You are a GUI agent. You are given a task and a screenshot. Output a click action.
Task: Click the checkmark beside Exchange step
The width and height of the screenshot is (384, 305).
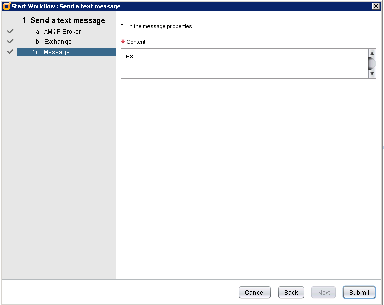pos(10,41)
